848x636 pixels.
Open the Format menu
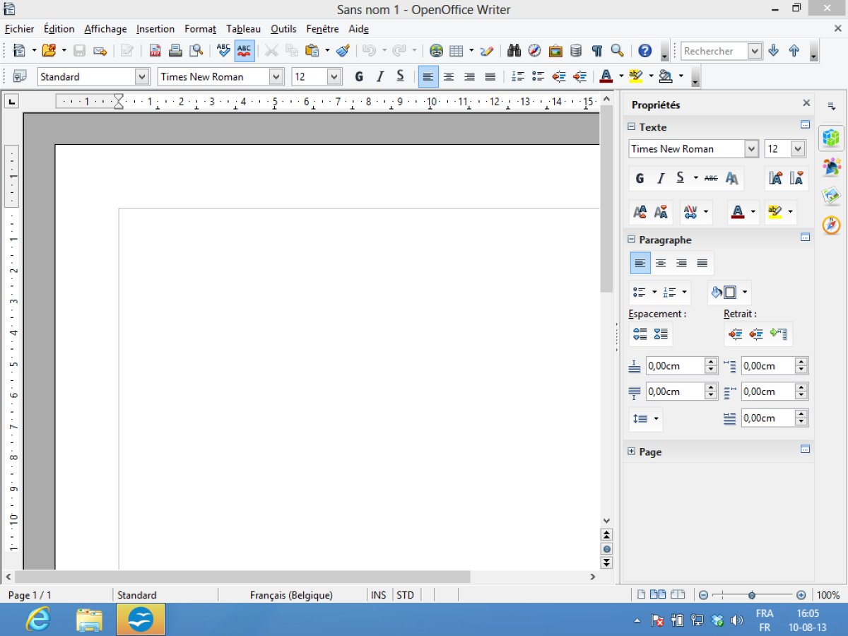[x=200, y=29]
